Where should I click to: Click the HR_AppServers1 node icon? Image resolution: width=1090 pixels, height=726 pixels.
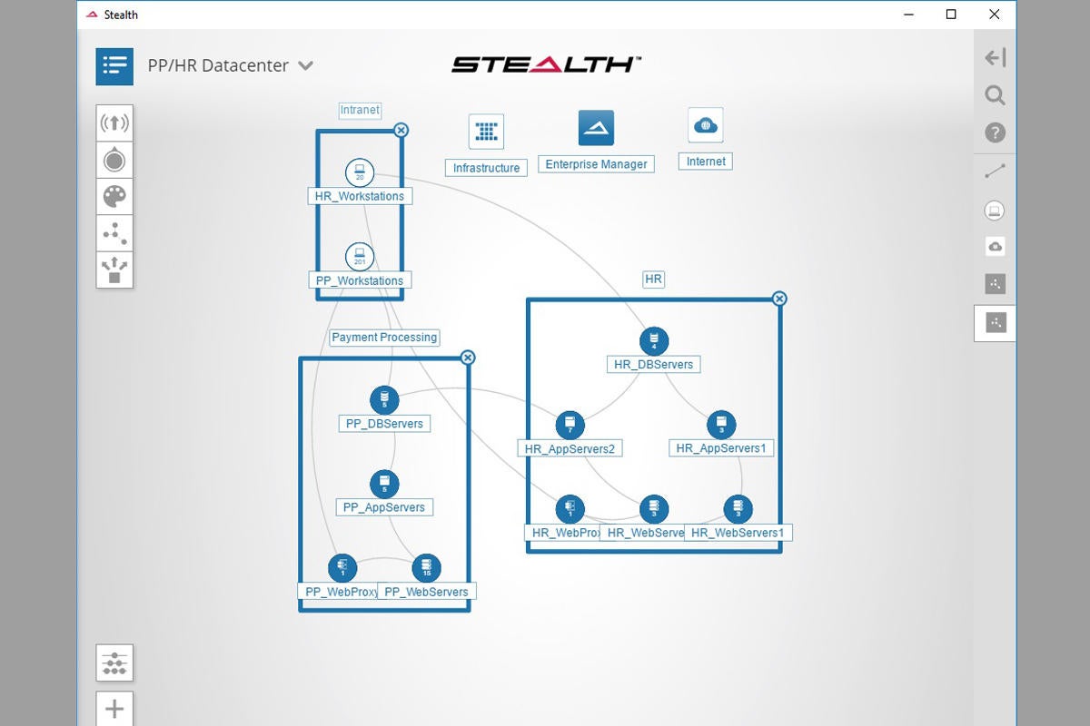tap(721, 425)
